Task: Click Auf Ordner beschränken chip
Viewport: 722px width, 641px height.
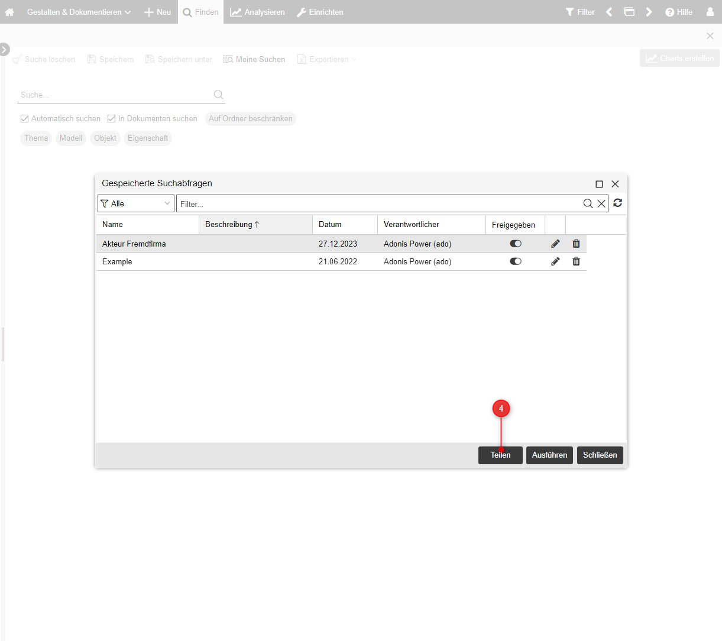Action: [251, 118]
